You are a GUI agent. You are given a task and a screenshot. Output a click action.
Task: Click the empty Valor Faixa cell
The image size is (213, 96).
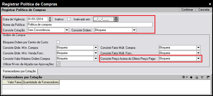coord(12,87)
